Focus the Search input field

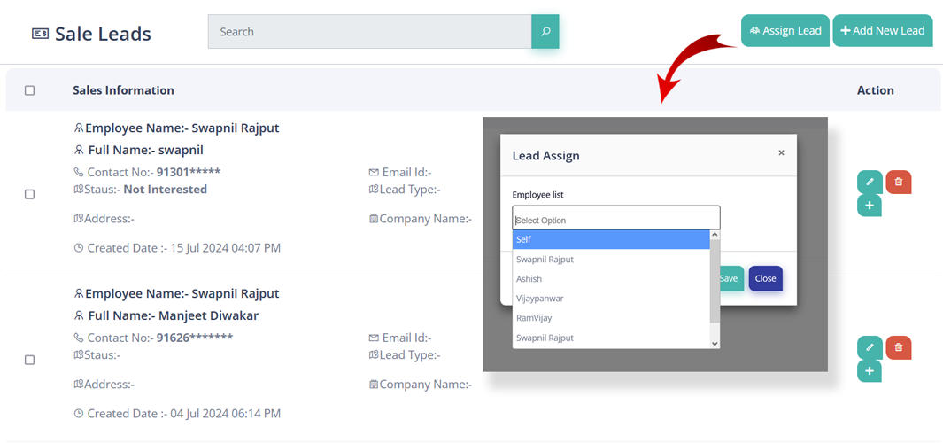(369, 32)
